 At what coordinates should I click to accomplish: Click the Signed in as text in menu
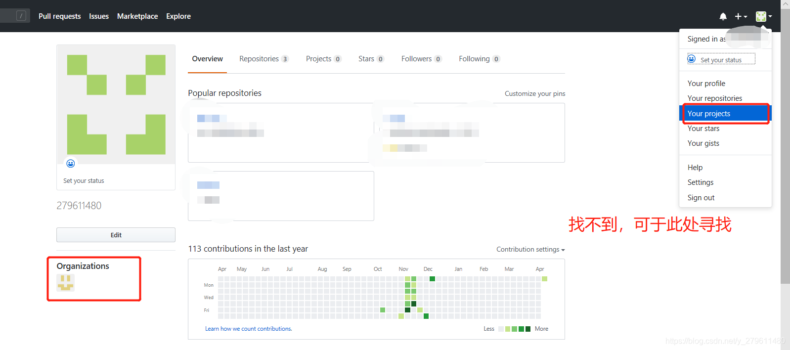pos(706,39)
